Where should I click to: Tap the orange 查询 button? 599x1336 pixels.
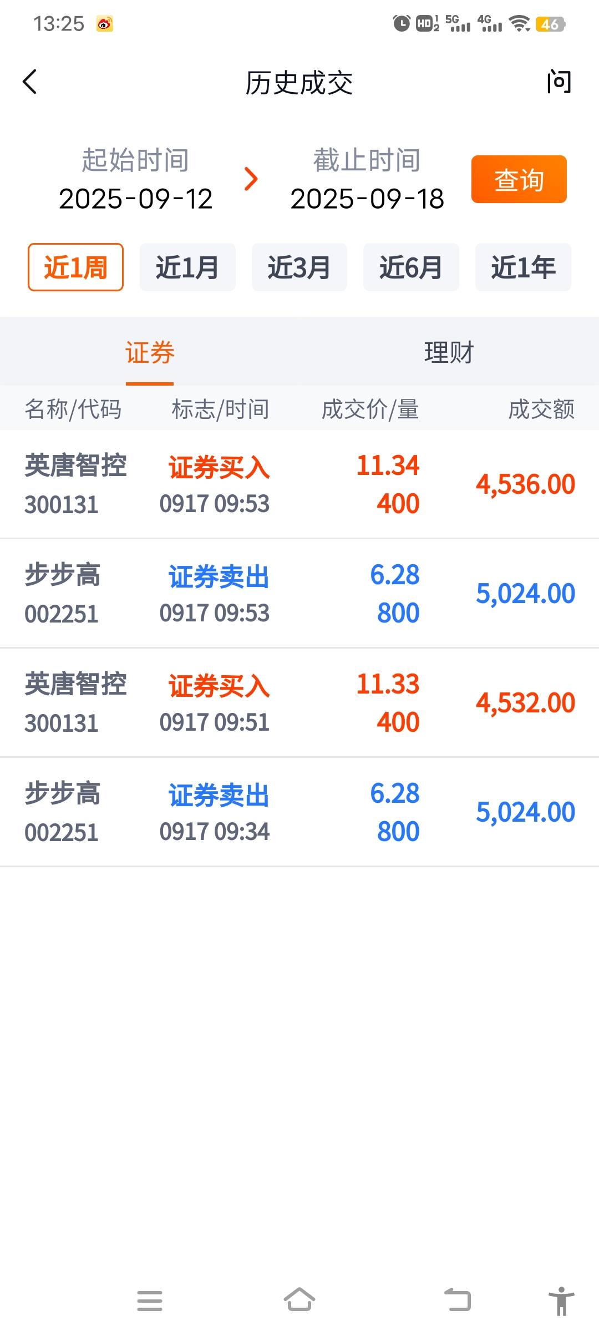(x=519, y=179)
